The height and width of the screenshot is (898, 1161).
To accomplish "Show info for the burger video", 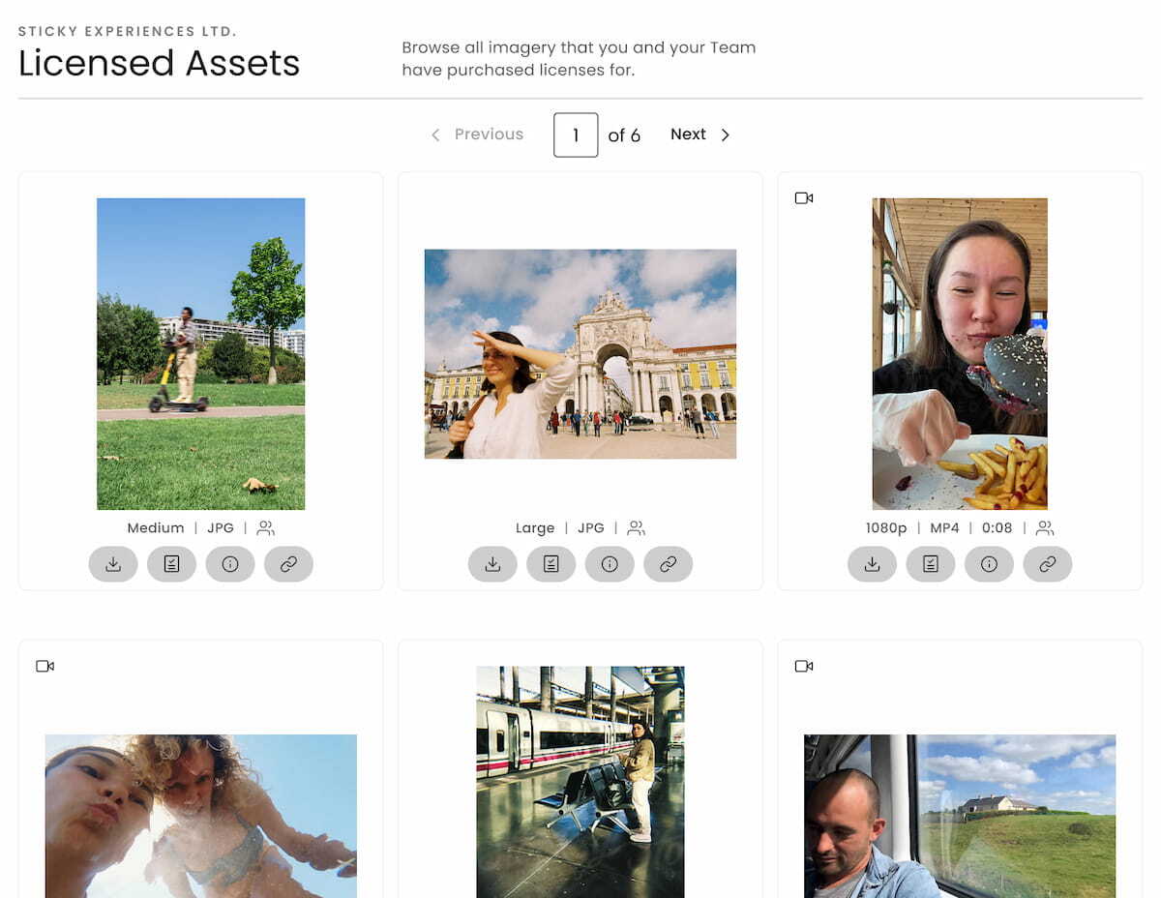I will pyautogui.click(x=989, y=564).
